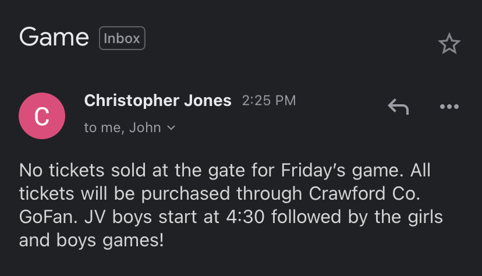This screenshot has height=276, width=482.
Task: Click the word Friday's in the email
Action: [313, 170]
